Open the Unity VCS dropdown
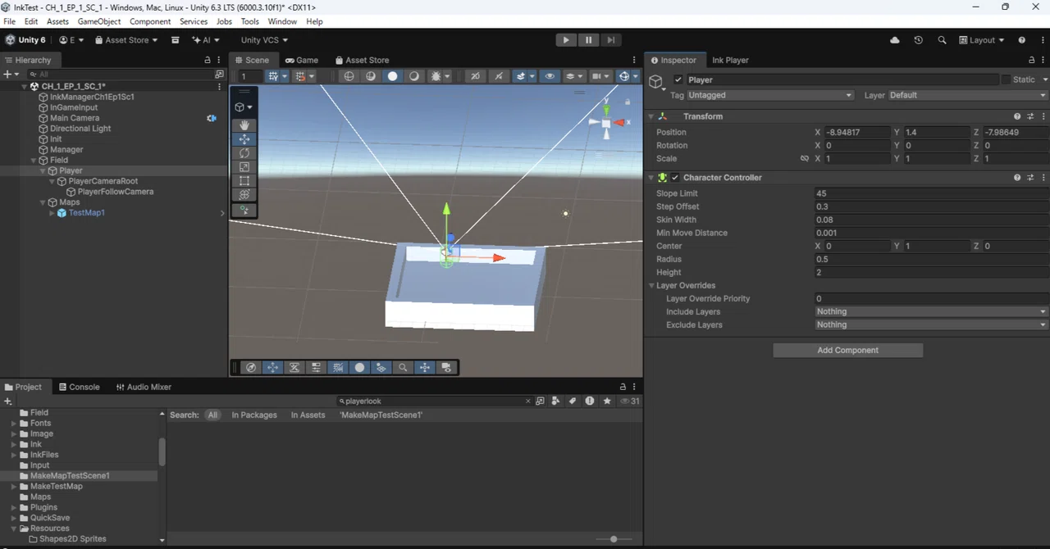 (264, 40)
